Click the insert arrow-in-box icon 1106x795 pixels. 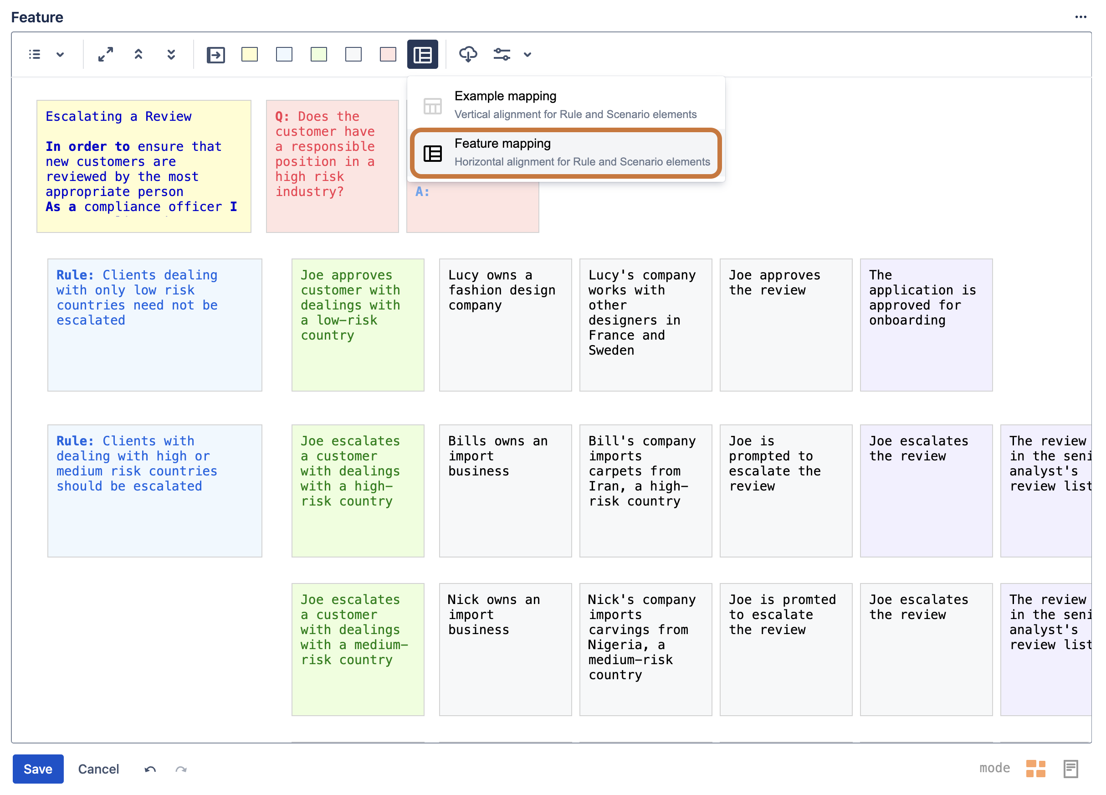click(215, 55)
